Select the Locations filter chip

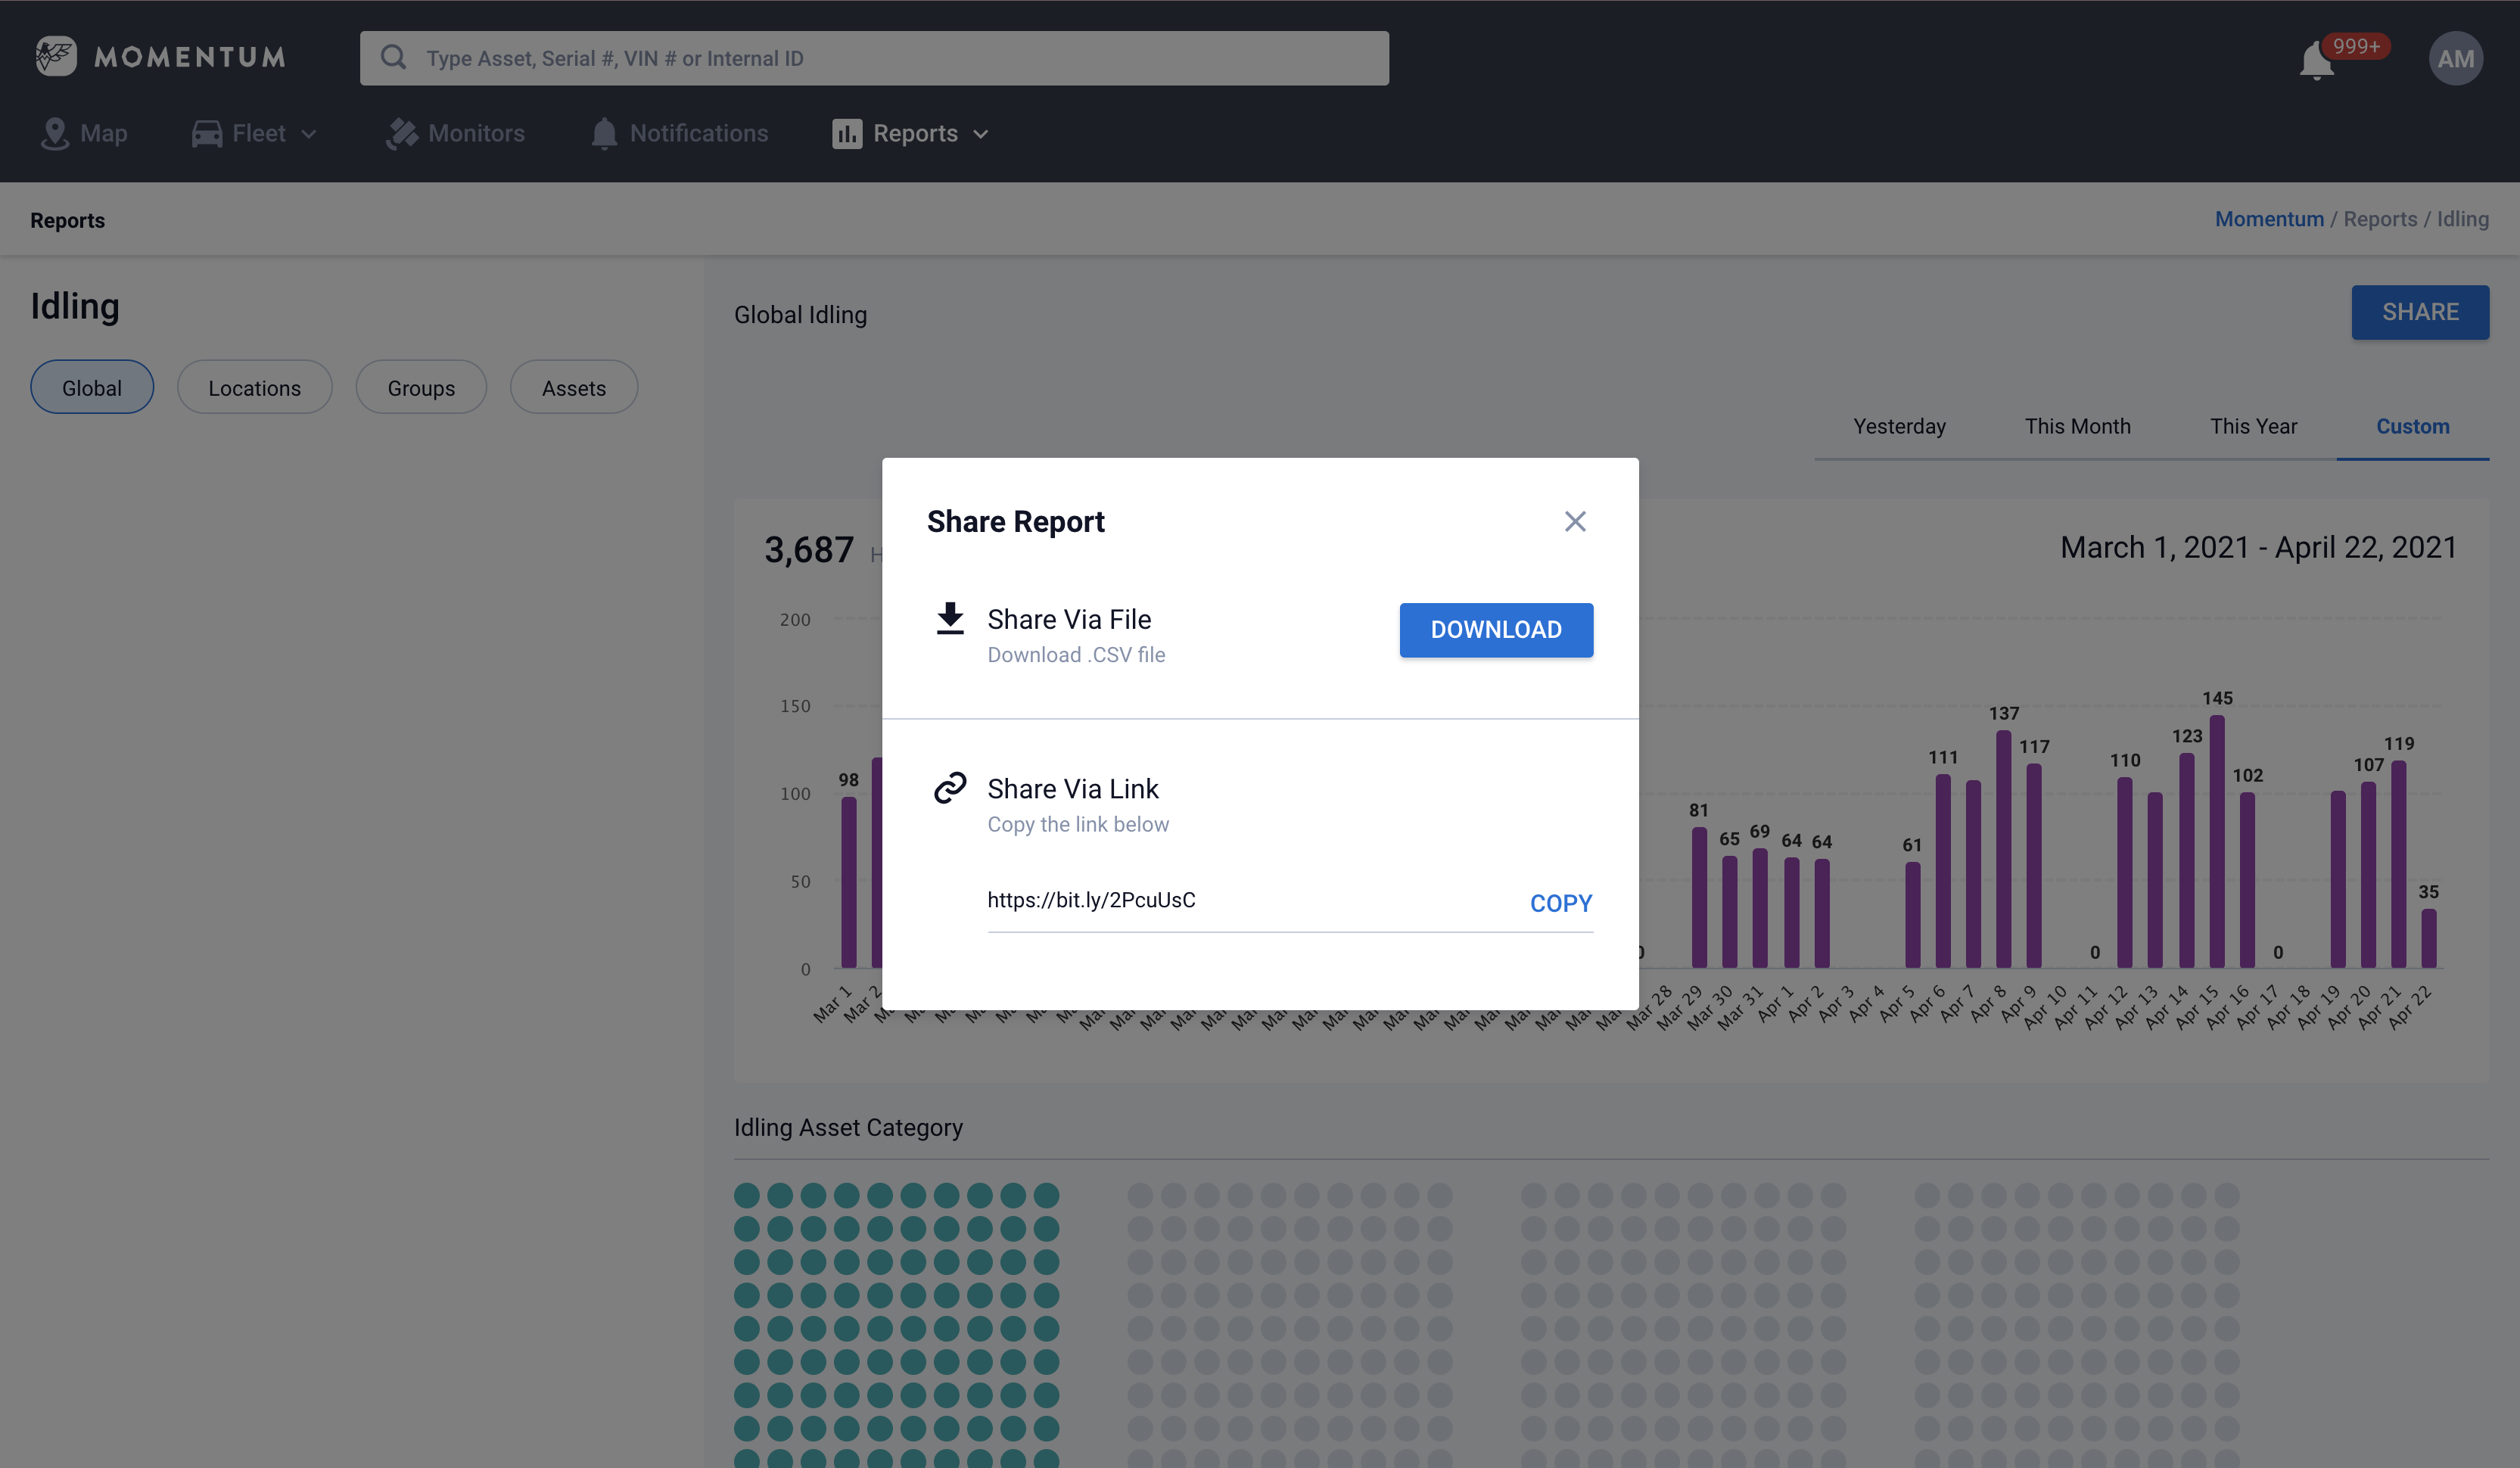pyautogui.click(x=254, y=388)
